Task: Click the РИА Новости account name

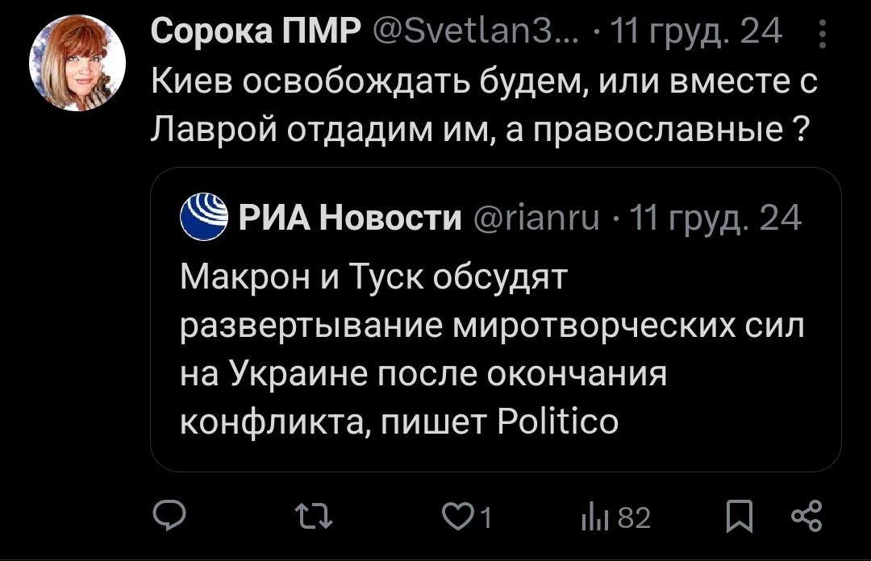Action: (x=350, y=218)
